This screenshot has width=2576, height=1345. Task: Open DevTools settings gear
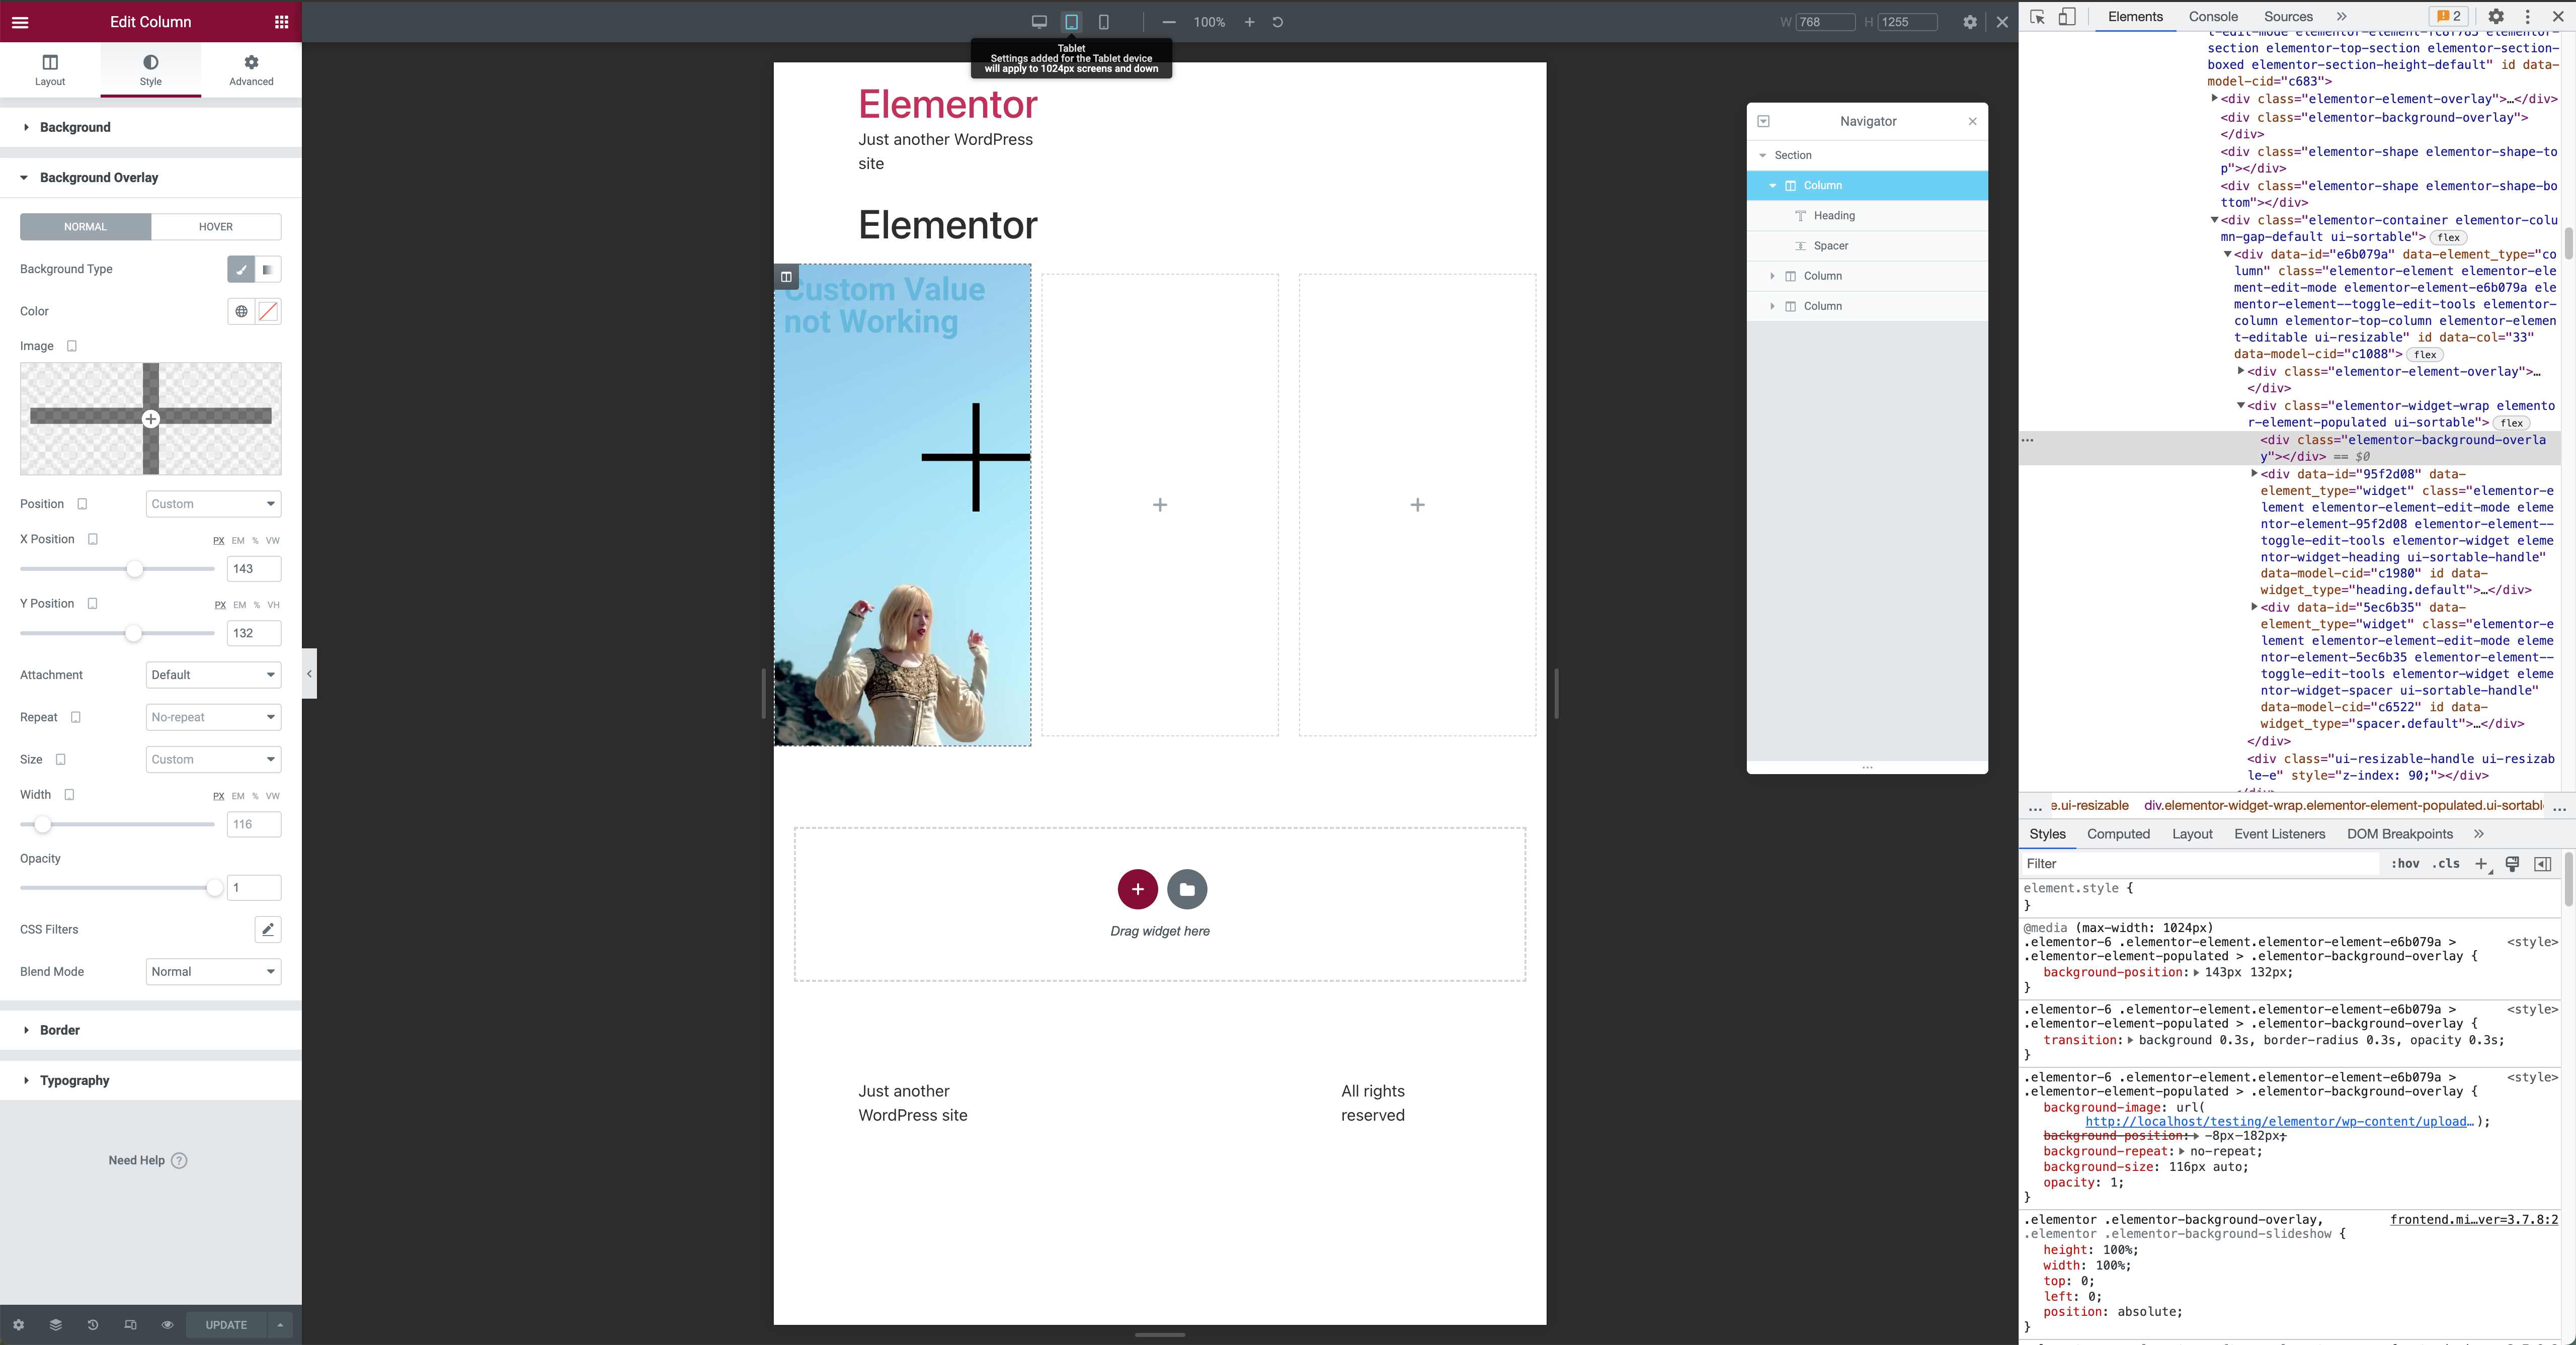[2496, 17]
